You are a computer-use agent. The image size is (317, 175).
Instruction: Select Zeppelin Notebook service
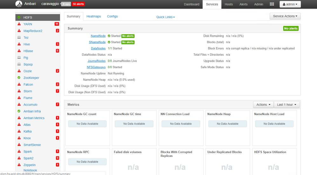pos(30,167)
